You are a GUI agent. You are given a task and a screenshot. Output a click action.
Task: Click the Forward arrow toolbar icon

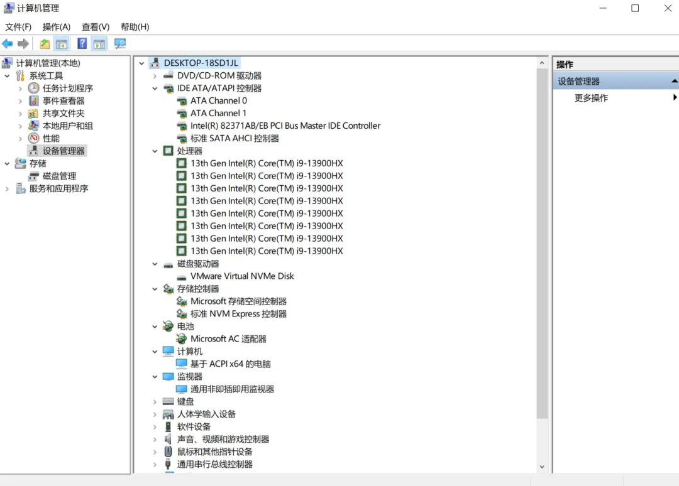point(23,44)
